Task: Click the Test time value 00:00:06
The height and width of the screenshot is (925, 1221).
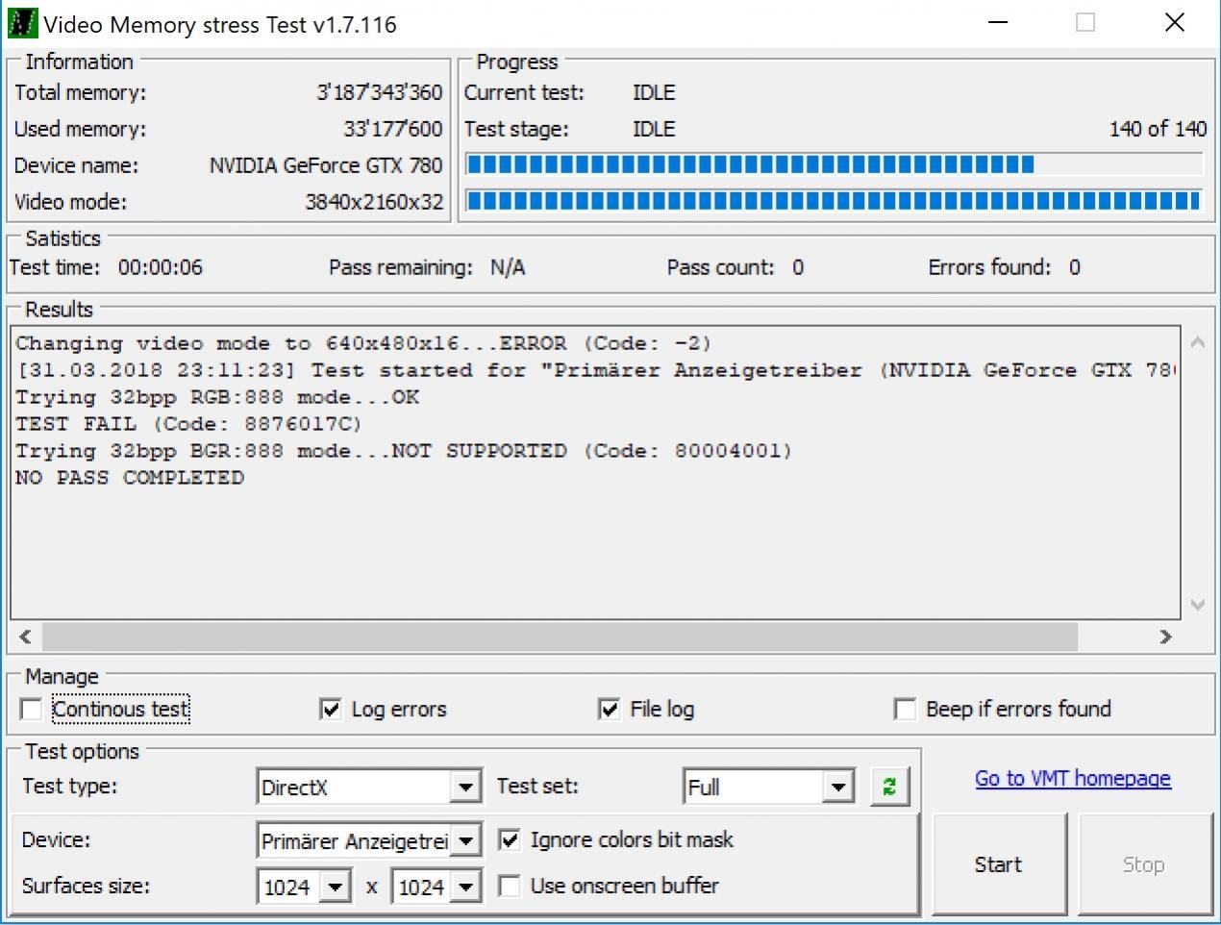Action: [161, 267]
